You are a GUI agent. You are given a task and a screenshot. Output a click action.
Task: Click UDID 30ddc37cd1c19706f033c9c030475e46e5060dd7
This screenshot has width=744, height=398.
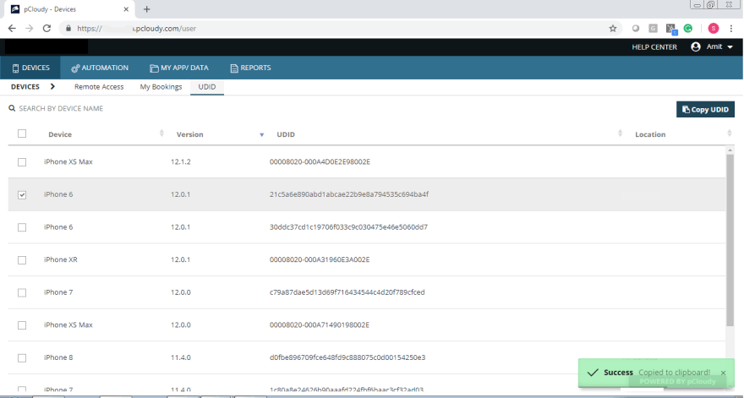coord(348,227)
